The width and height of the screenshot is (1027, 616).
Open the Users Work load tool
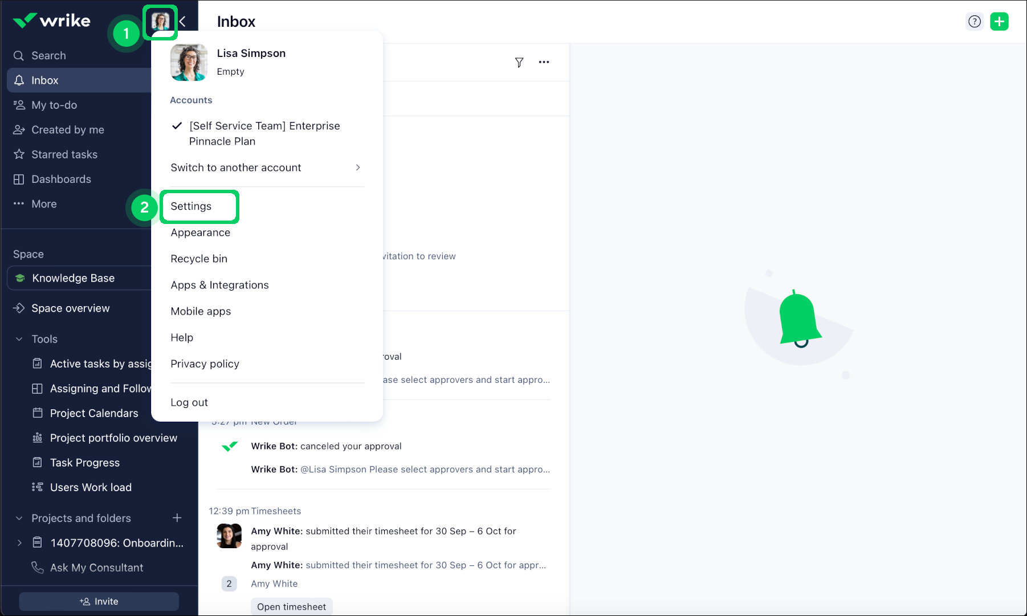[x=91, y=487]
